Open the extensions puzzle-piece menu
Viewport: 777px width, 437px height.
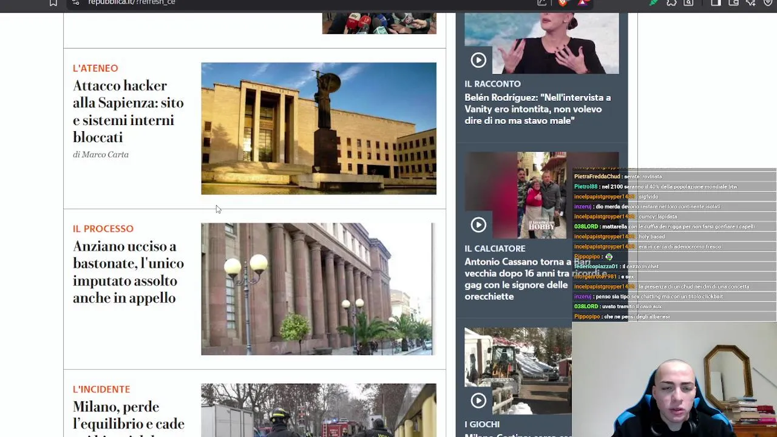[x=671, y=2]
